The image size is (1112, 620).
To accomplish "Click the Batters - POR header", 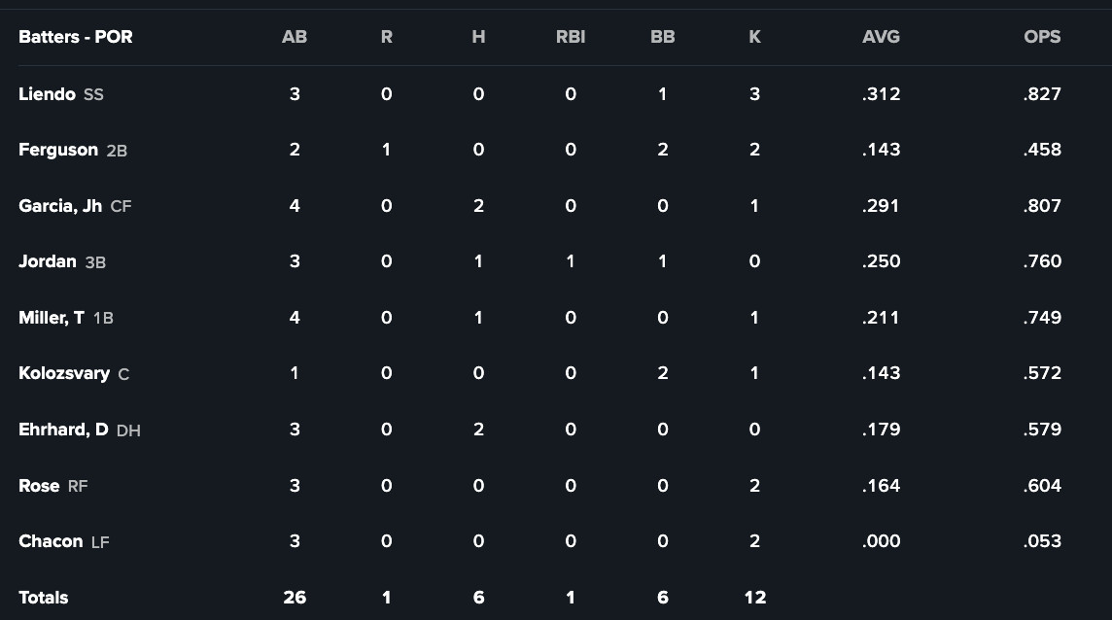I will coord(76,37).
